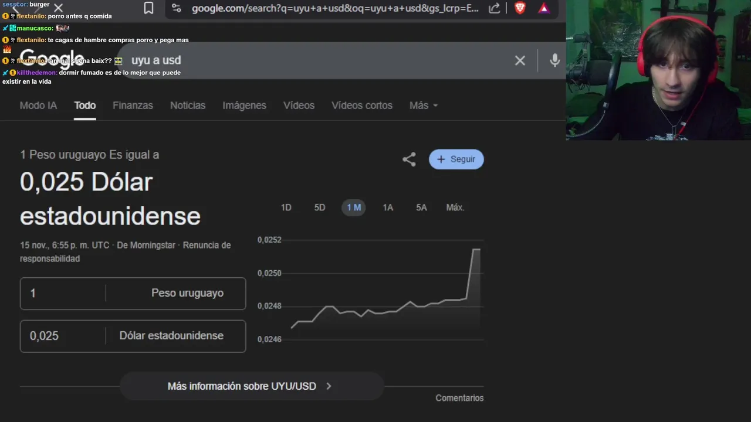Go to the Imágenes tab

(244, 105)
